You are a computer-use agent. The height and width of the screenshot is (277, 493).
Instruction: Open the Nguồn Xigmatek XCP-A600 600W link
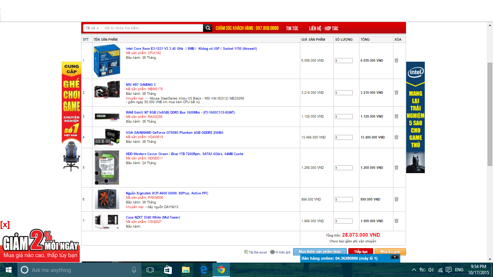(x=167, y=193)
